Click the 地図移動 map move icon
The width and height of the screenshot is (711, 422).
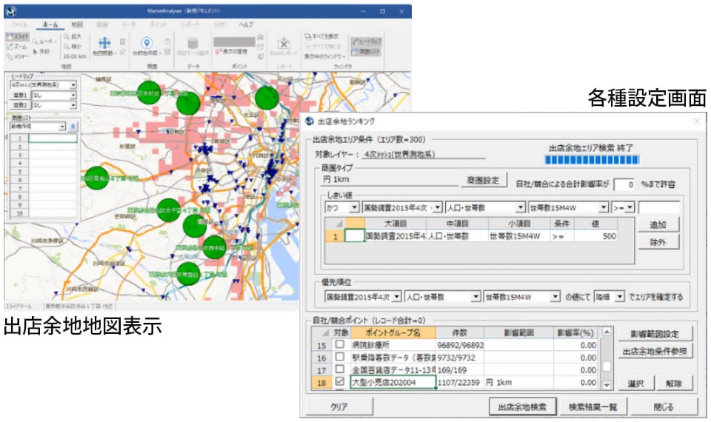pyautogui.click(x=104, y=44)
